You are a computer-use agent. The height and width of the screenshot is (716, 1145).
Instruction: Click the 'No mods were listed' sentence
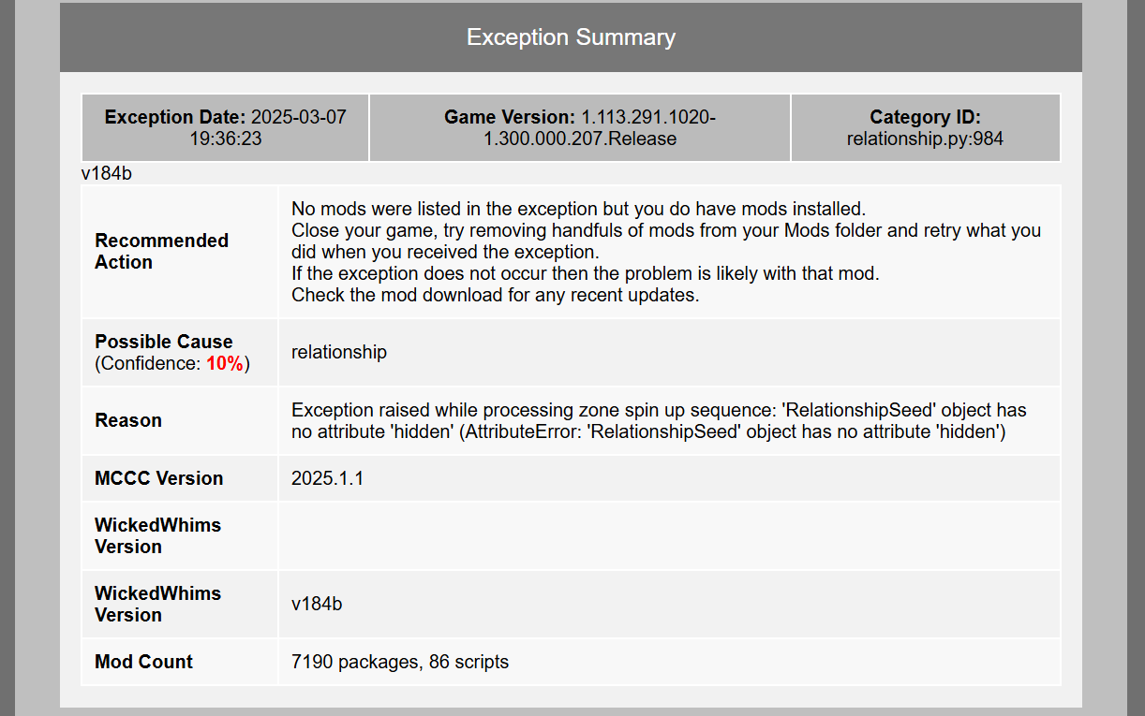(x=578, y=208)
